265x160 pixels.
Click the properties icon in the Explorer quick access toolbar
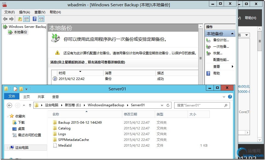click(x=15, y=89)
